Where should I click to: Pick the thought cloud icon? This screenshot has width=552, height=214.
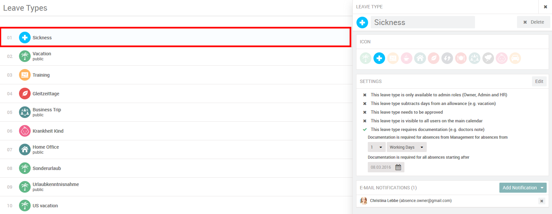click(x=488, y=58)
